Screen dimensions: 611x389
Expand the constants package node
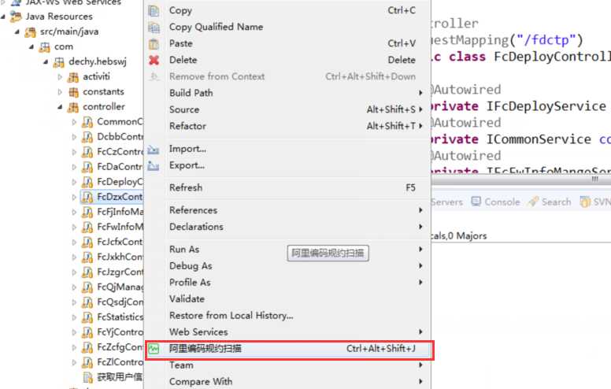(60, 92)
